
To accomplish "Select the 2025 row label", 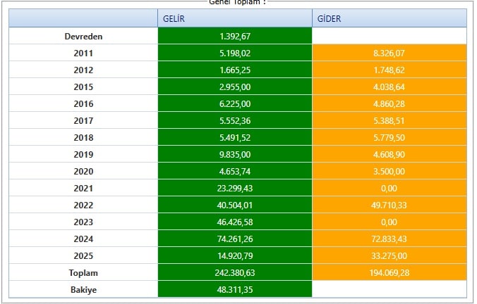I will tap(83, 255).
